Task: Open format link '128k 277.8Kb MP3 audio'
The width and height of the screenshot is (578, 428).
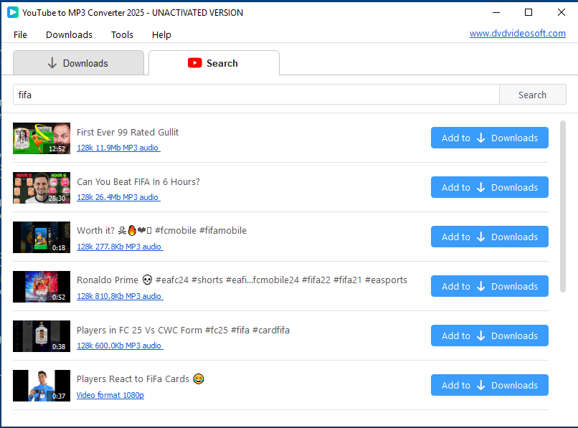Action: [x=120, y=247]
